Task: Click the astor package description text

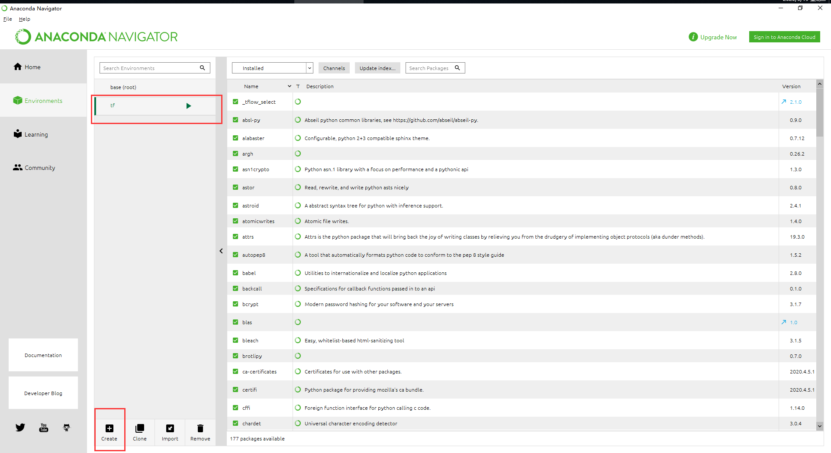Action: tap(357, 187)
